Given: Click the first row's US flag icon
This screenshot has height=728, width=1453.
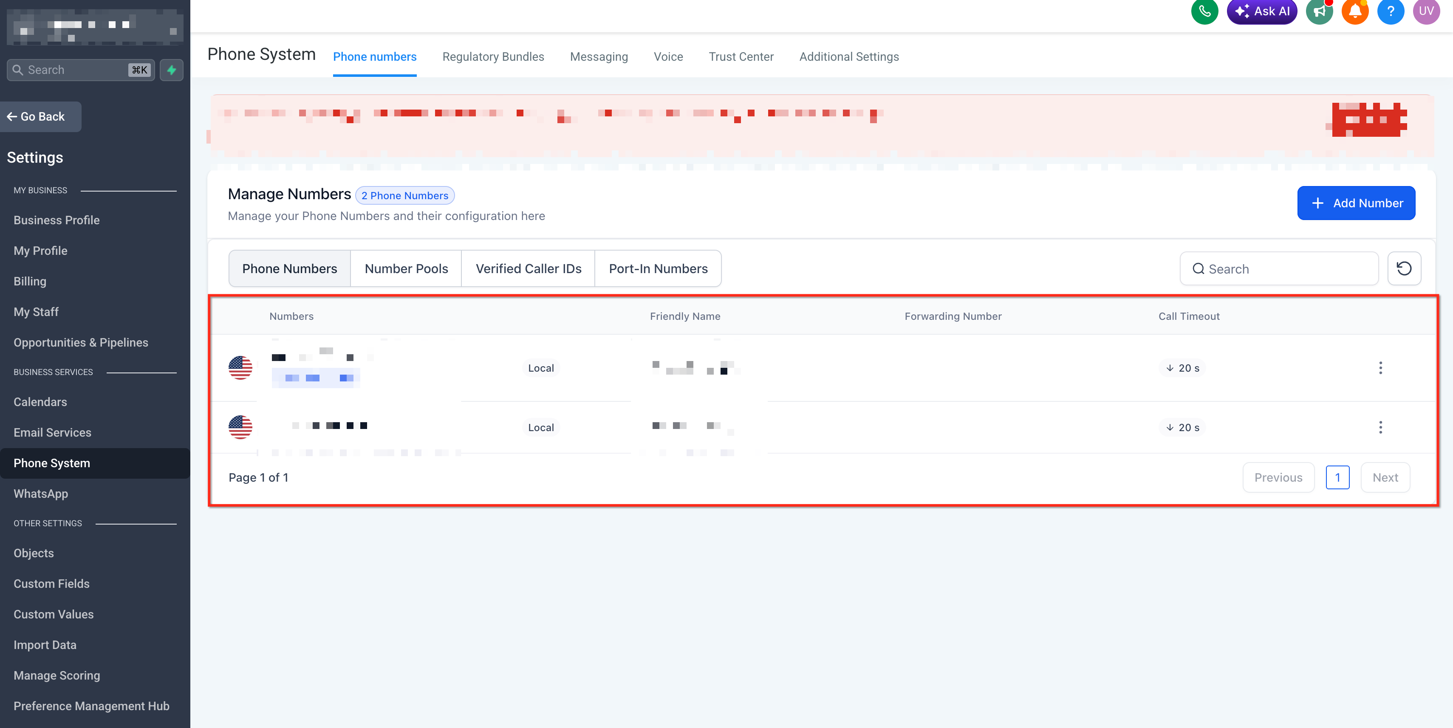Looking at the screenshot, I should (240, 368).
